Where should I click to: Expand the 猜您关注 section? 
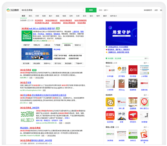pos(146,63)
